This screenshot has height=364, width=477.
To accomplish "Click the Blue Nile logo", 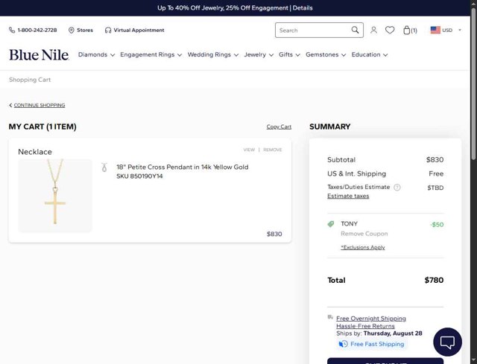I will [39, 54].
